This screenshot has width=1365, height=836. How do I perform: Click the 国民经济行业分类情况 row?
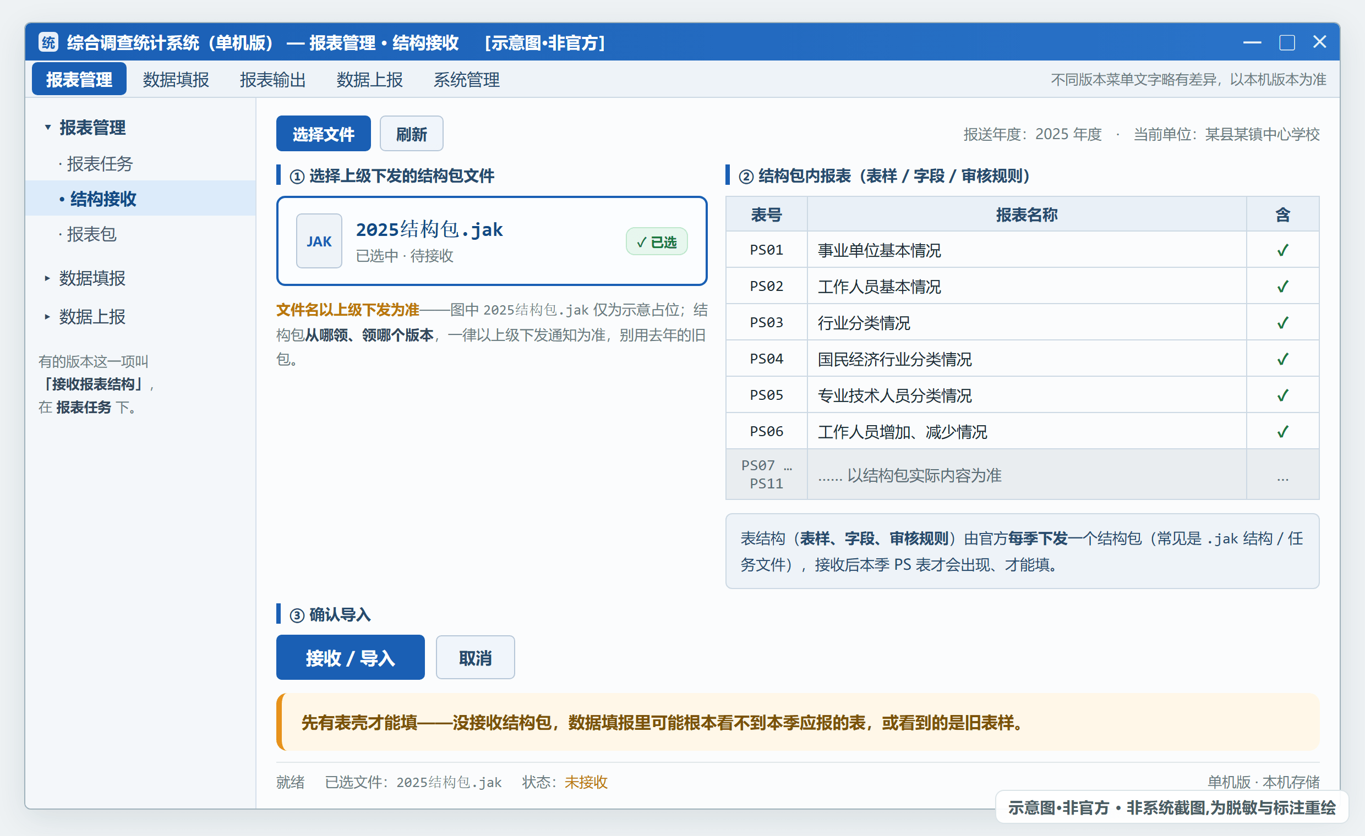coord(1023,359)
